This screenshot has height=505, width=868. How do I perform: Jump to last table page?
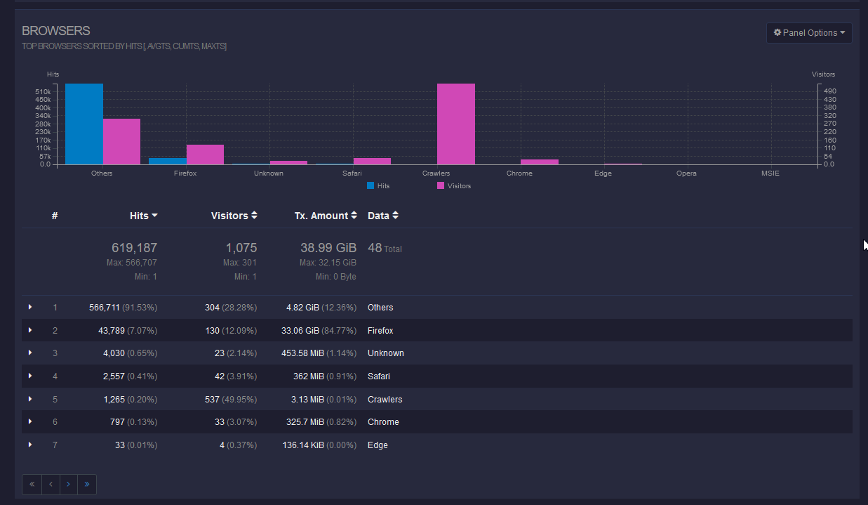coord(87,484)
